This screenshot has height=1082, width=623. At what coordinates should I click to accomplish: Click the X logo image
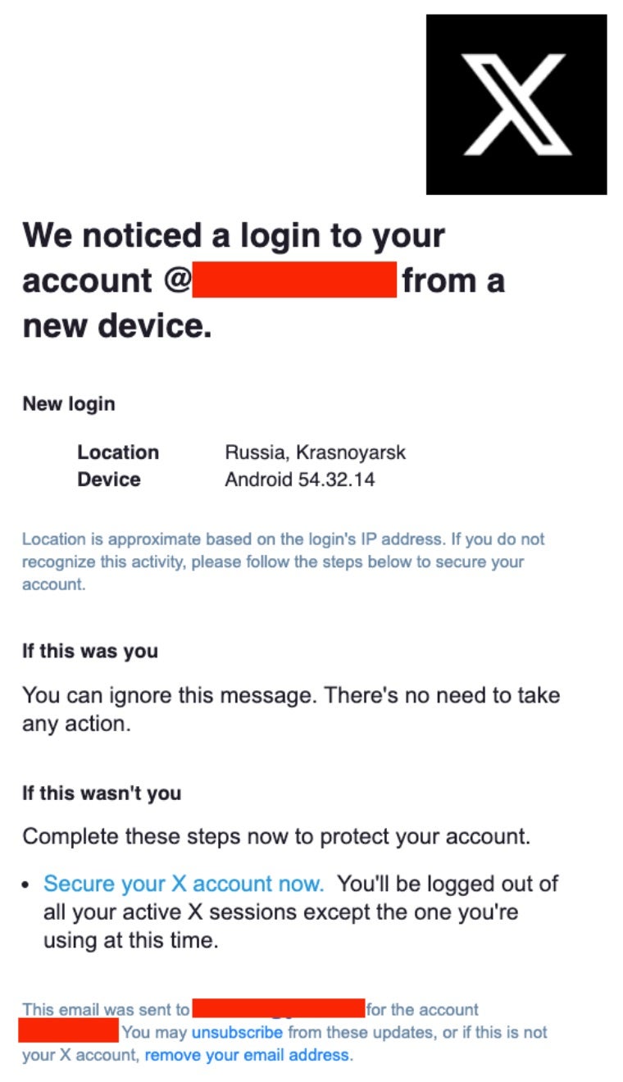[x=516, y=104]
